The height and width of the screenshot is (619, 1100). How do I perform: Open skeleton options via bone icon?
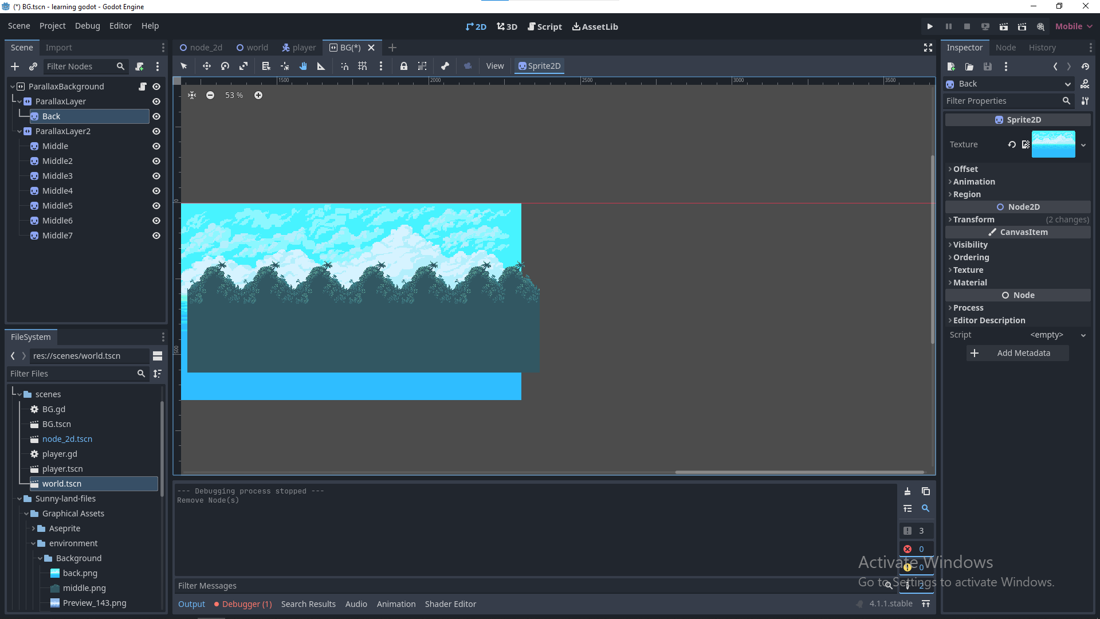coord(445,66)
